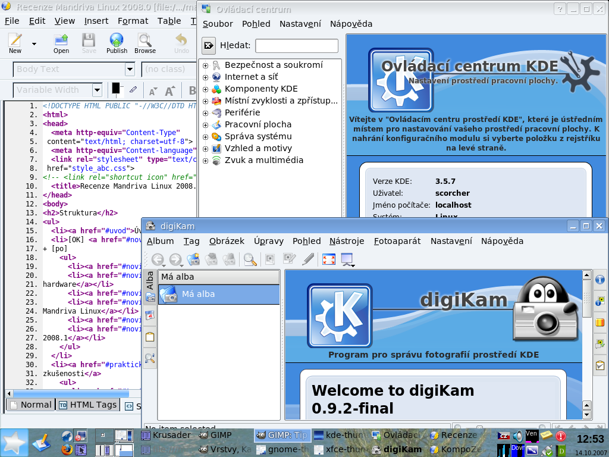609x457 pixels.
Task: Click digiKam's Forward arrow icon
Action: click(175, 259)
